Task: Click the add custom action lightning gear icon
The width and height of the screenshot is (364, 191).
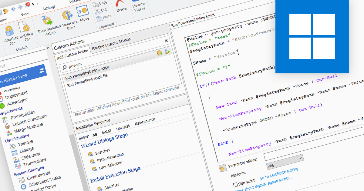Action: click(x=167, y=52)
